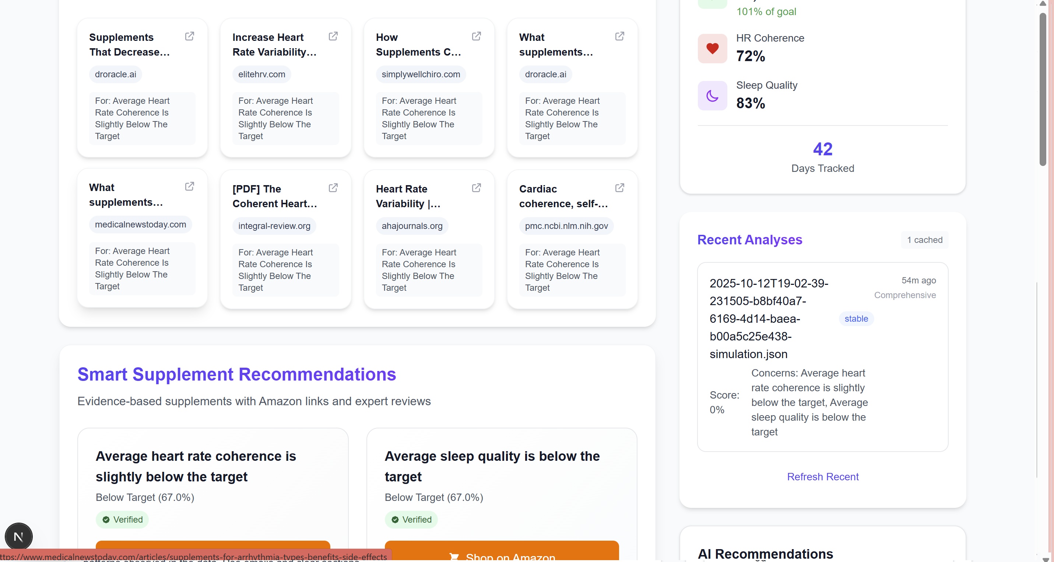Click external link icon on integral-review.org card
This screenshot has width=1054, height=562.
333,188
